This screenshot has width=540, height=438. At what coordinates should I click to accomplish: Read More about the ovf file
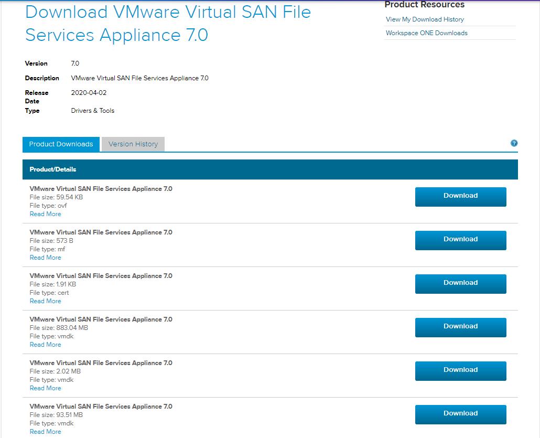[45, 214]
